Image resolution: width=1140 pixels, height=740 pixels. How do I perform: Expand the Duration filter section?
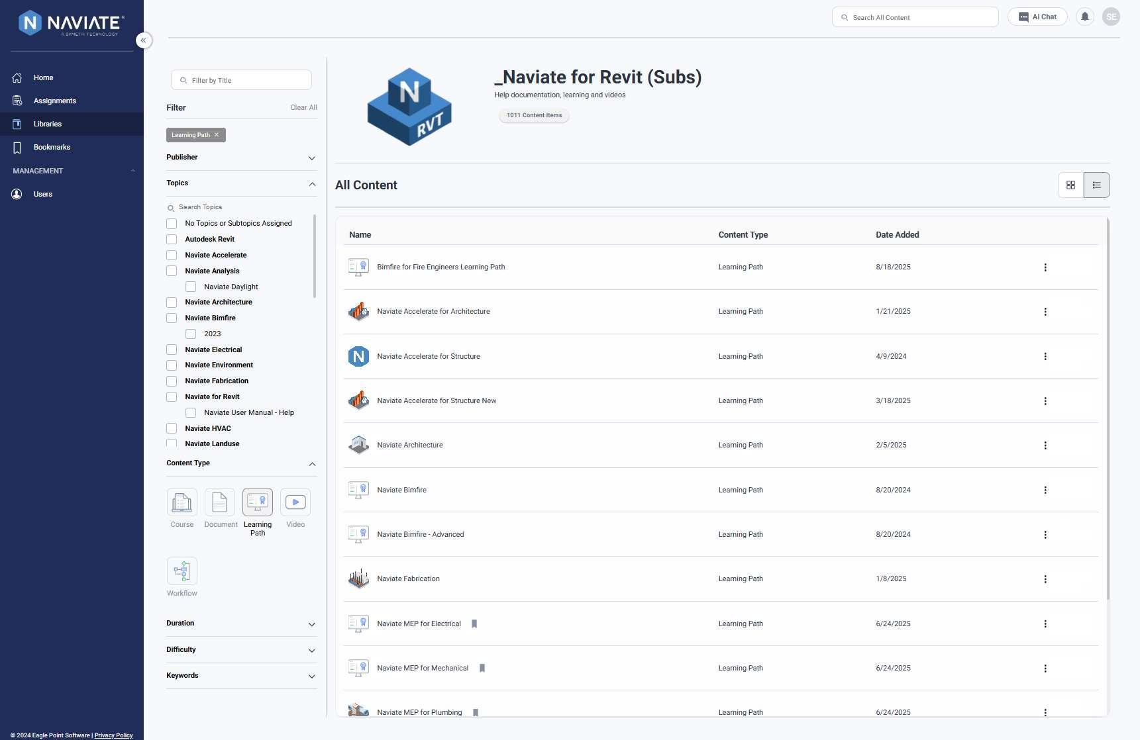click(x=312, y=624)
